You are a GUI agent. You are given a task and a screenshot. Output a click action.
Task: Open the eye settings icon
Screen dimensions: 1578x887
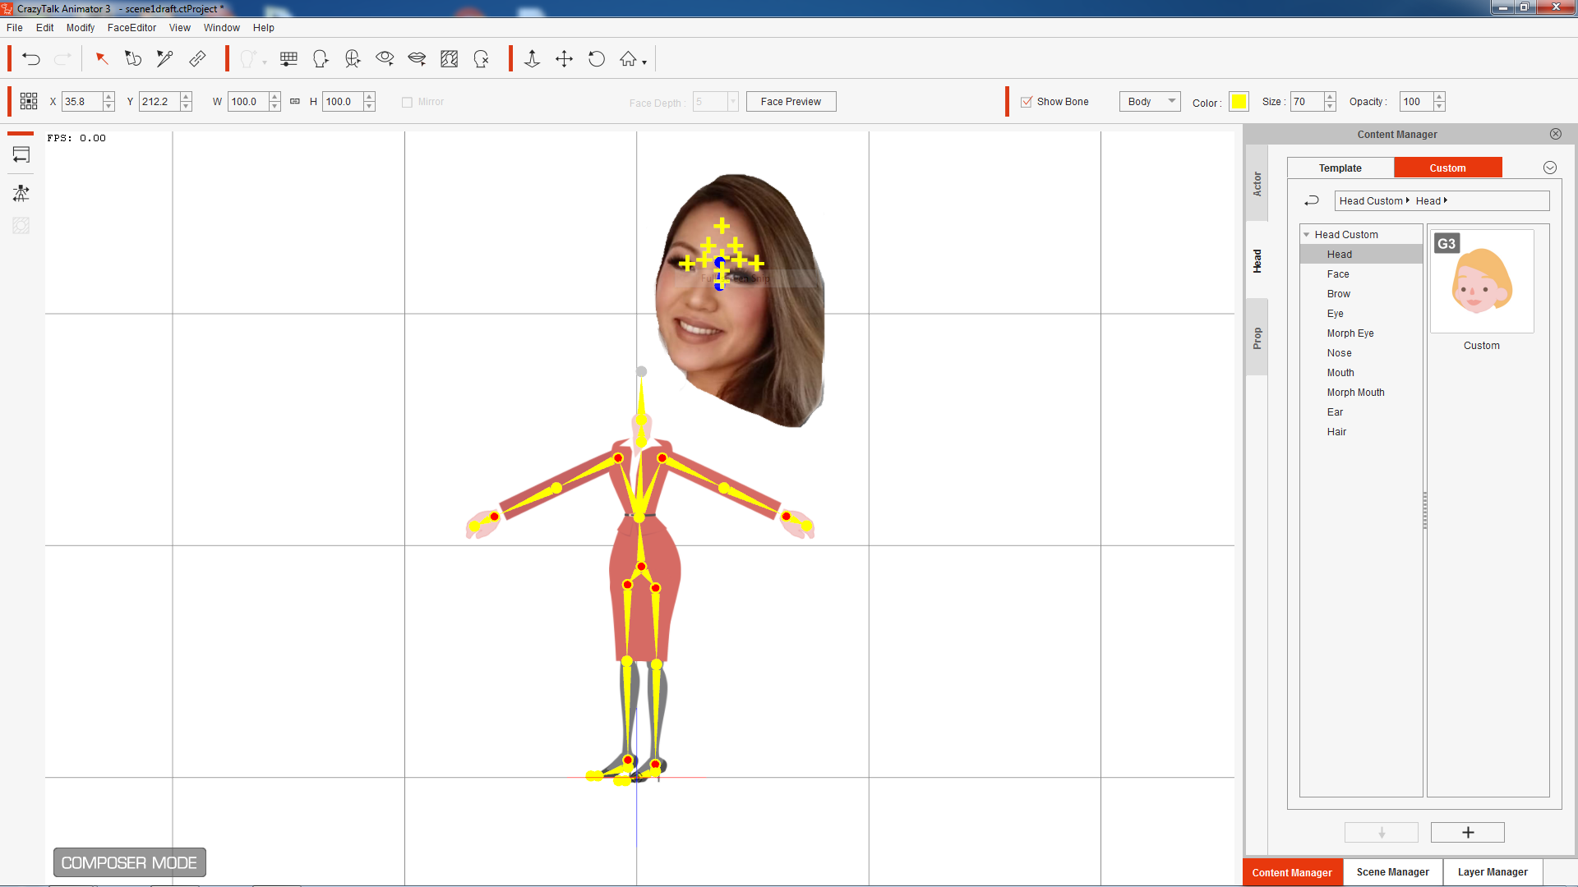point(385,58)
